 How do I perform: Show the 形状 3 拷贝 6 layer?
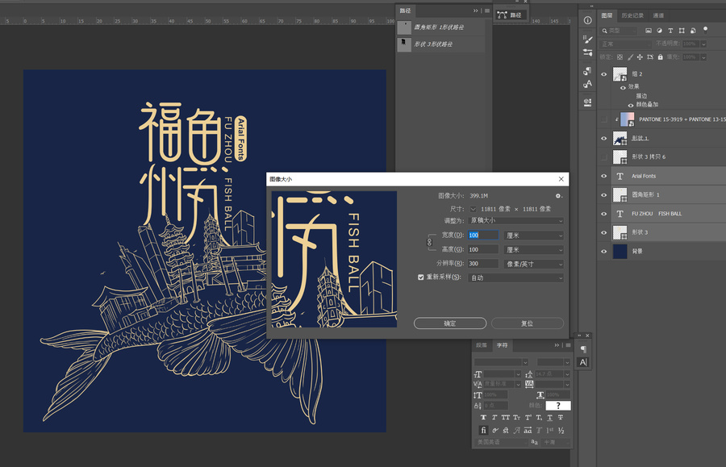[603, 157]
